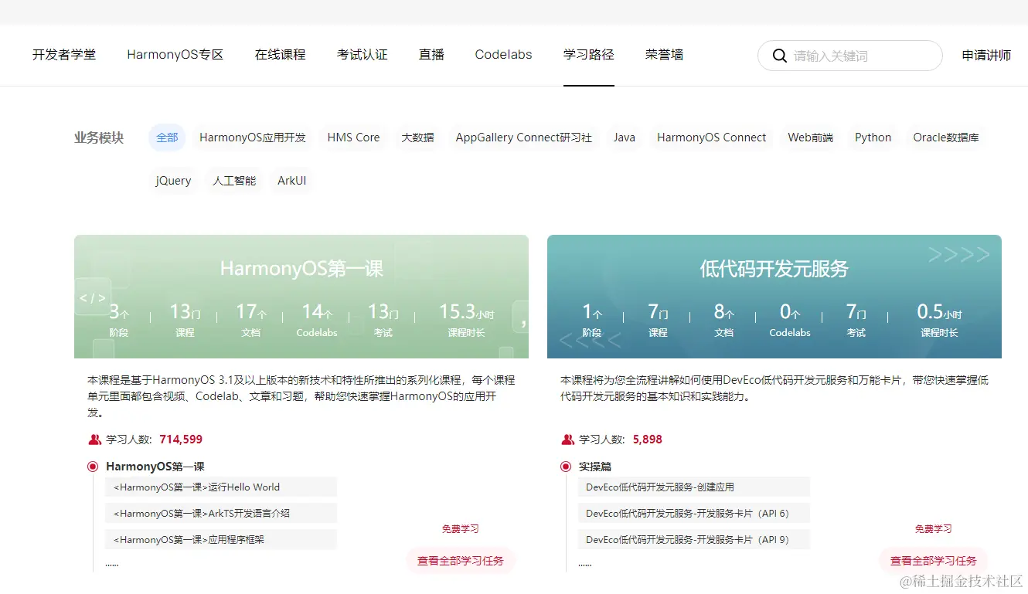Screen dimensions: 1028x594
Task: Click the 13门 考试 stat
Action: pyautogui.click(x=383, y=320)
